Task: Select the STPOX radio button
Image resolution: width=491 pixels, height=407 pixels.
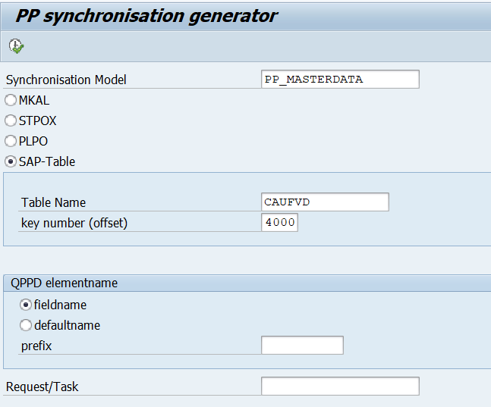Action: click(x=11, y=121)
